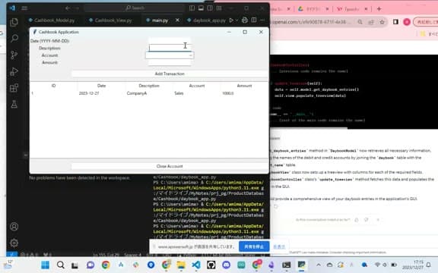The image size is (438, 273).
Task: Open the Chrome profile avatar
Action: [x=407, y=22]
